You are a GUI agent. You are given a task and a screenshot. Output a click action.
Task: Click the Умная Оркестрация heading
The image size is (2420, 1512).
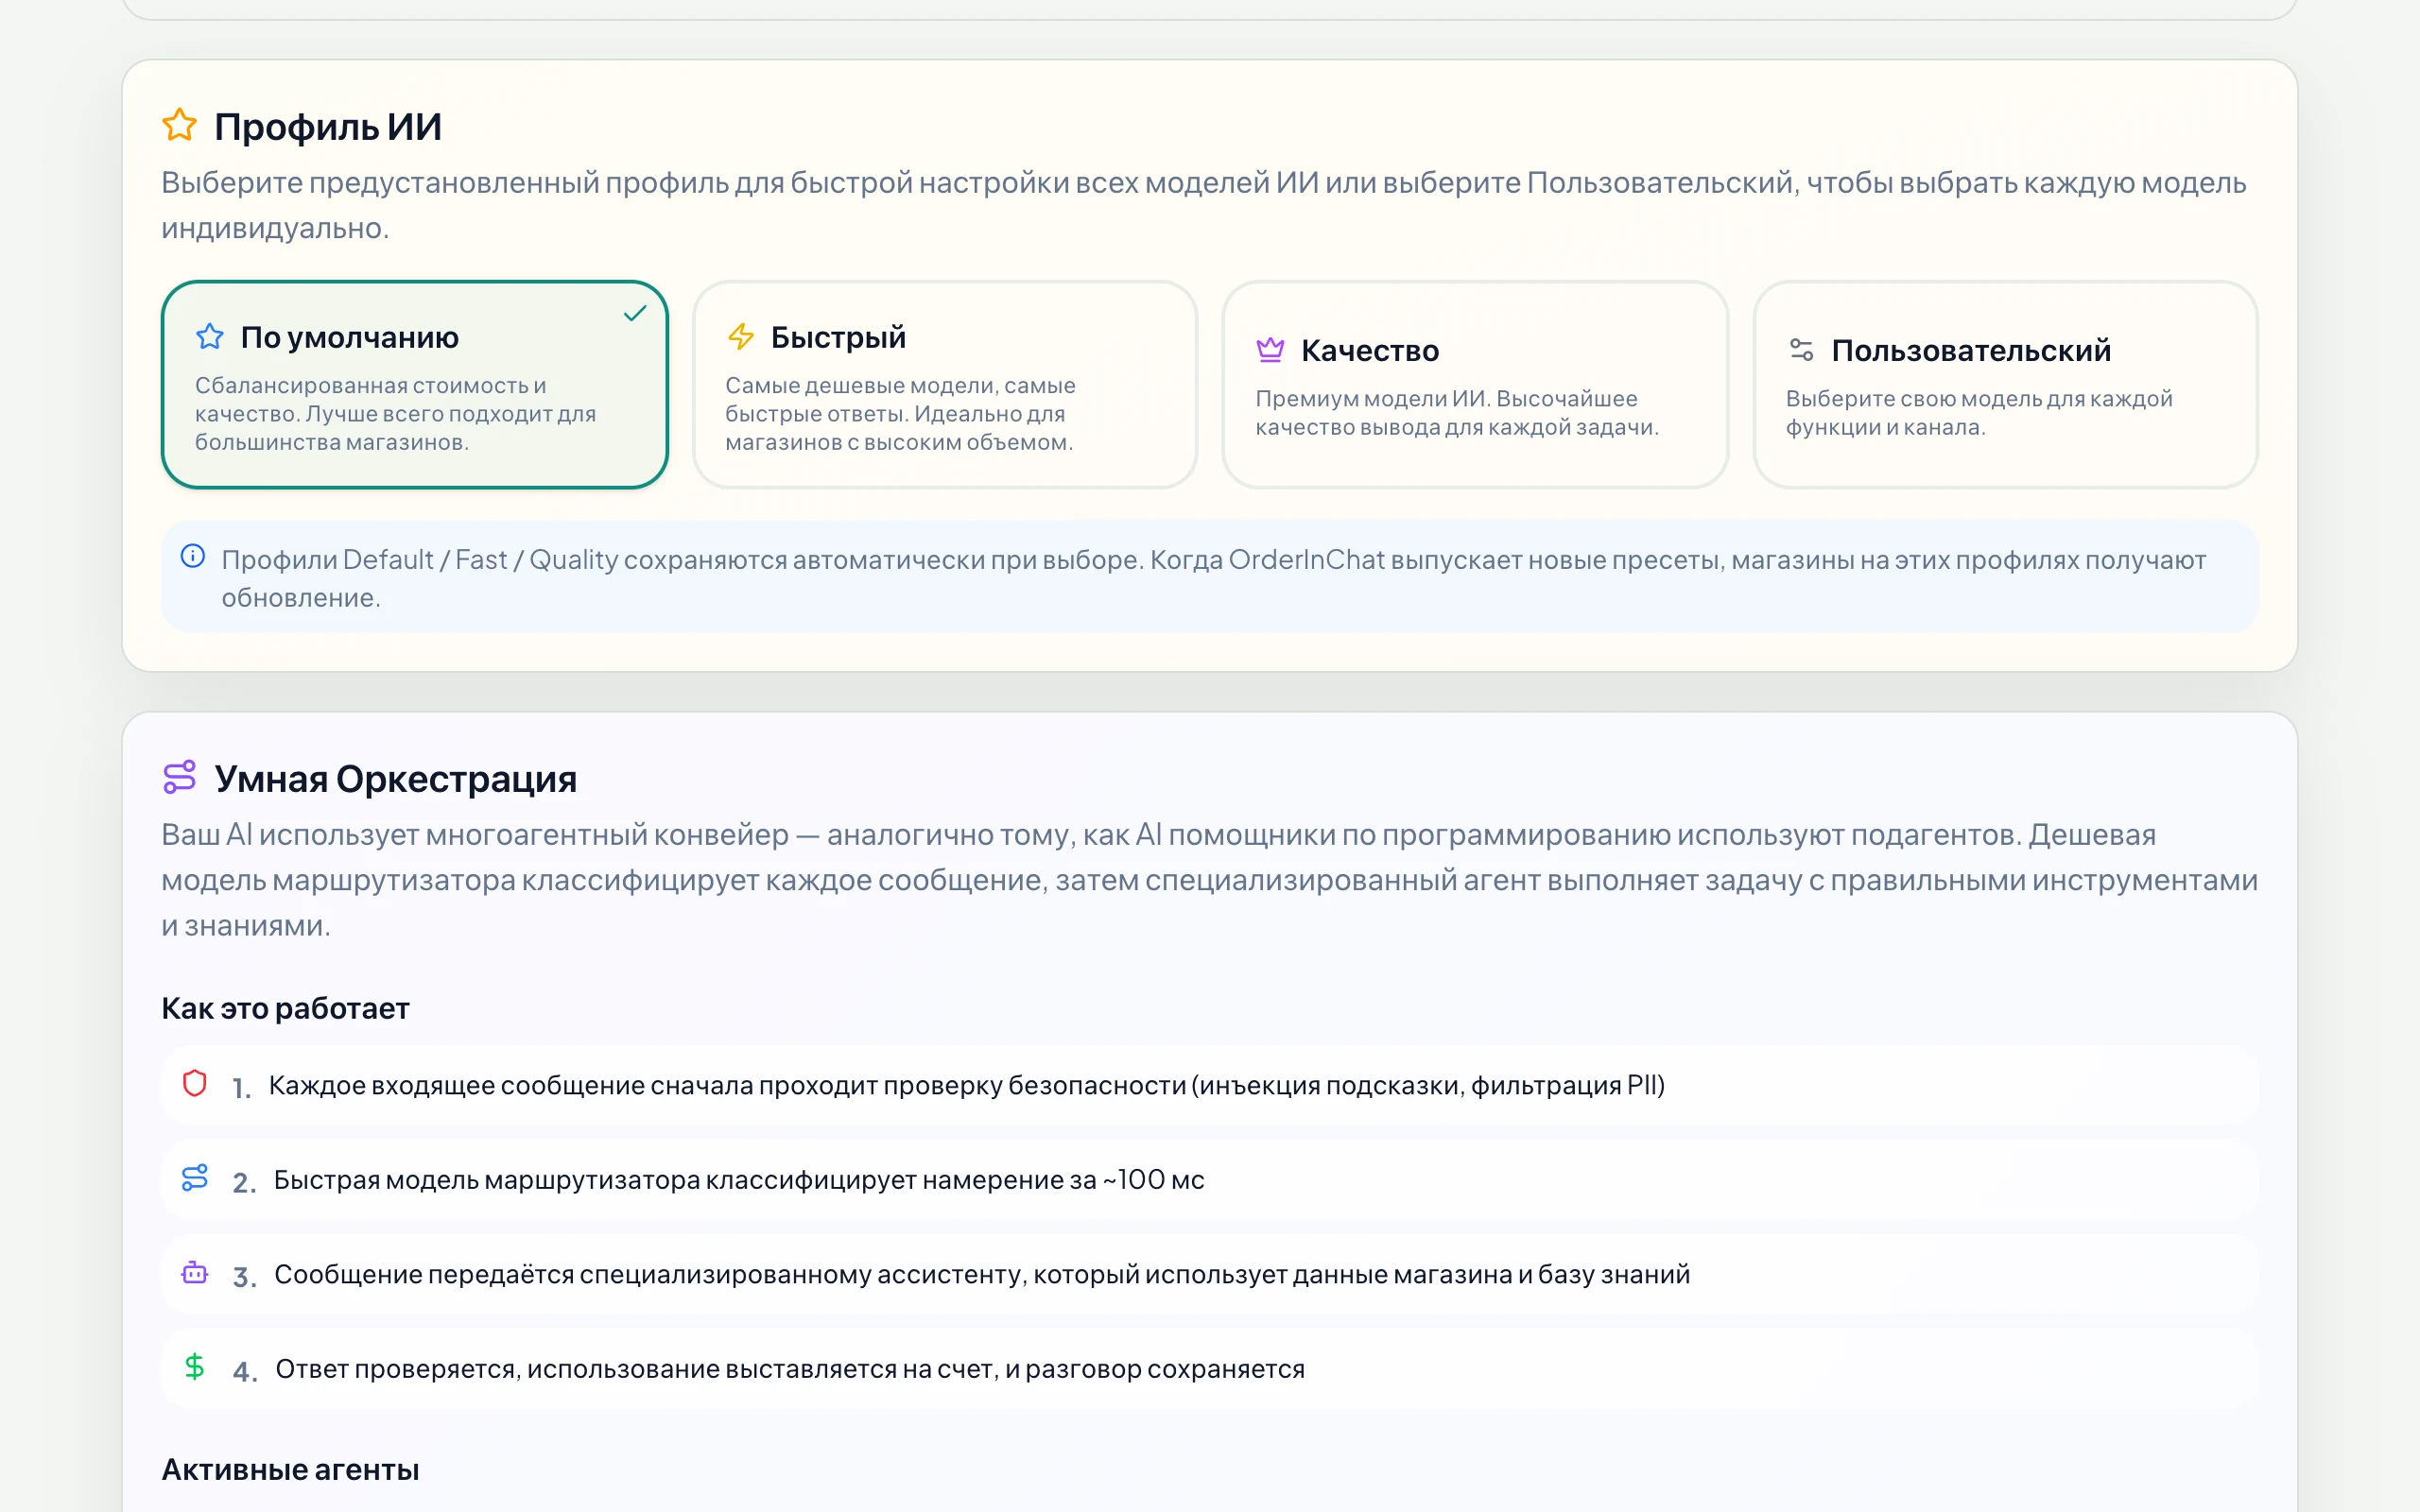[x=396, y=779]
